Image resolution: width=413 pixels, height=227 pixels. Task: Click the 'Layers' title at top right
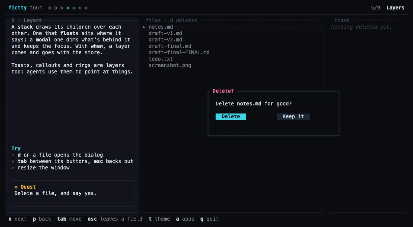coord(395,8)
